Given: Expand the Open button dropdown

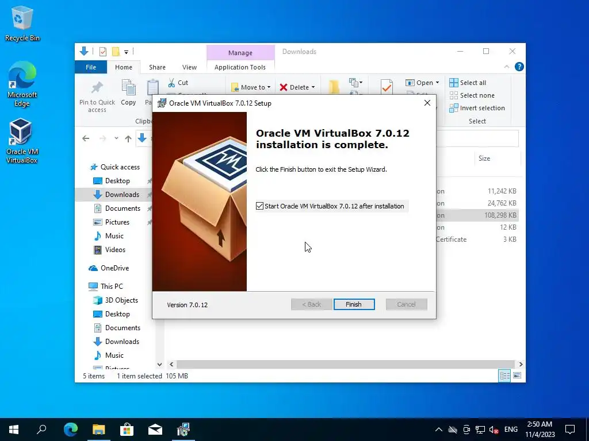Looking at the screenshot, I should [x=437, y=83].
